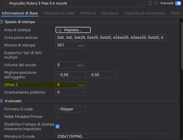Viewport: 183px width, 140px height.
Task: Open the PrintEnd tab
Action: [x=88, y=13]
